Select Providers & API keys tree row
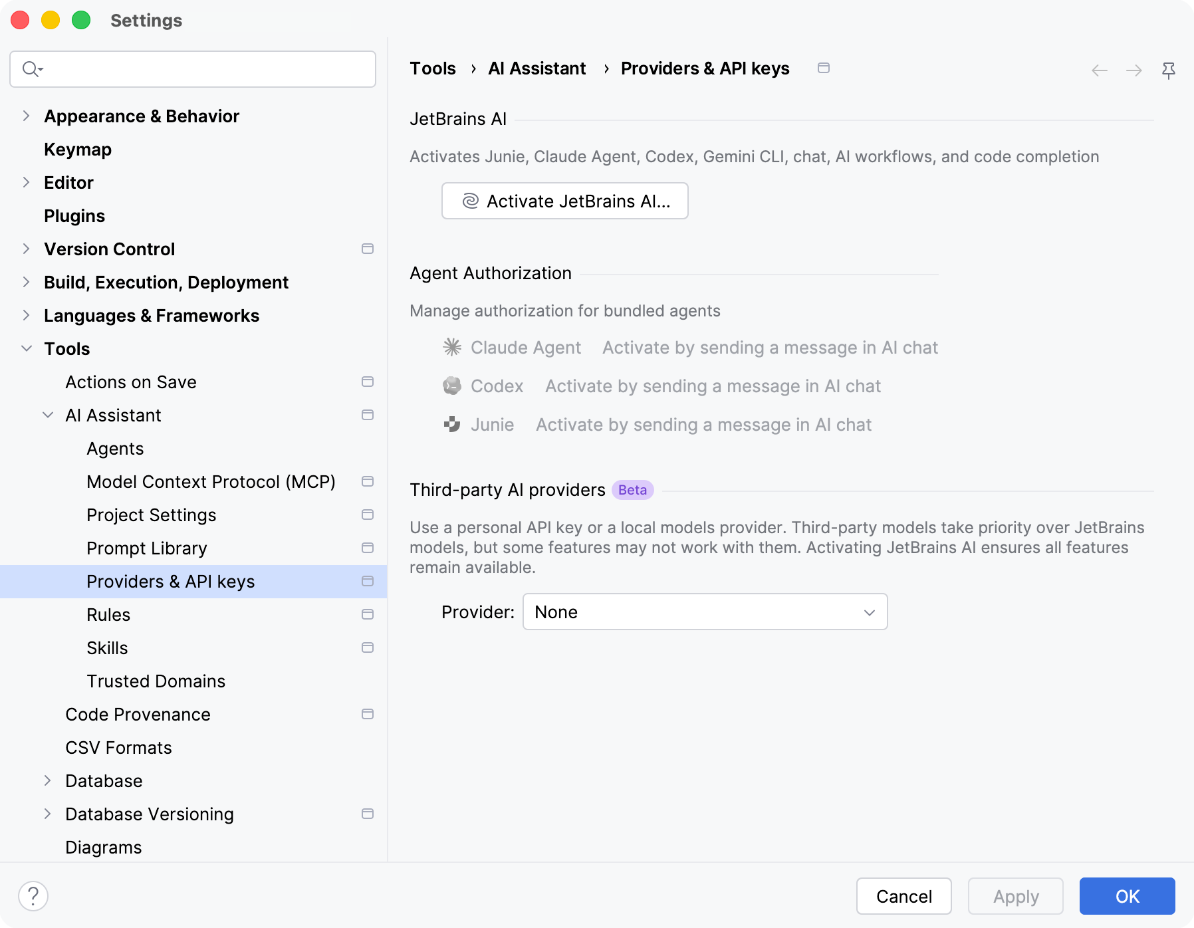 193,582
